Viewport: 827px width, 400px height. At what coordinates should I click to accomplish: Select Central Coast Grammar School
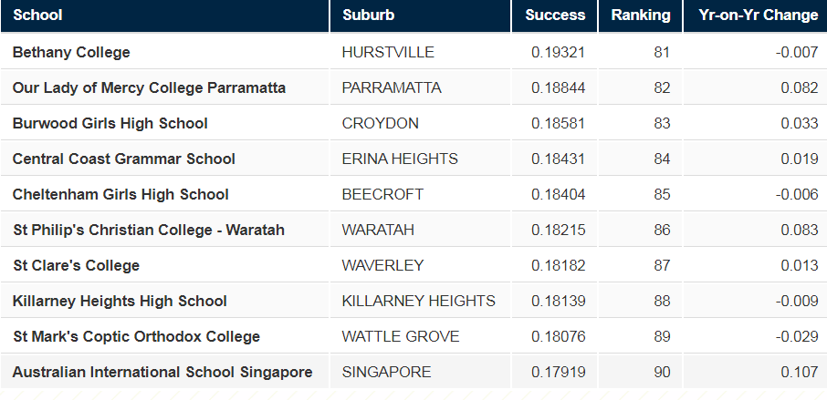124,159
